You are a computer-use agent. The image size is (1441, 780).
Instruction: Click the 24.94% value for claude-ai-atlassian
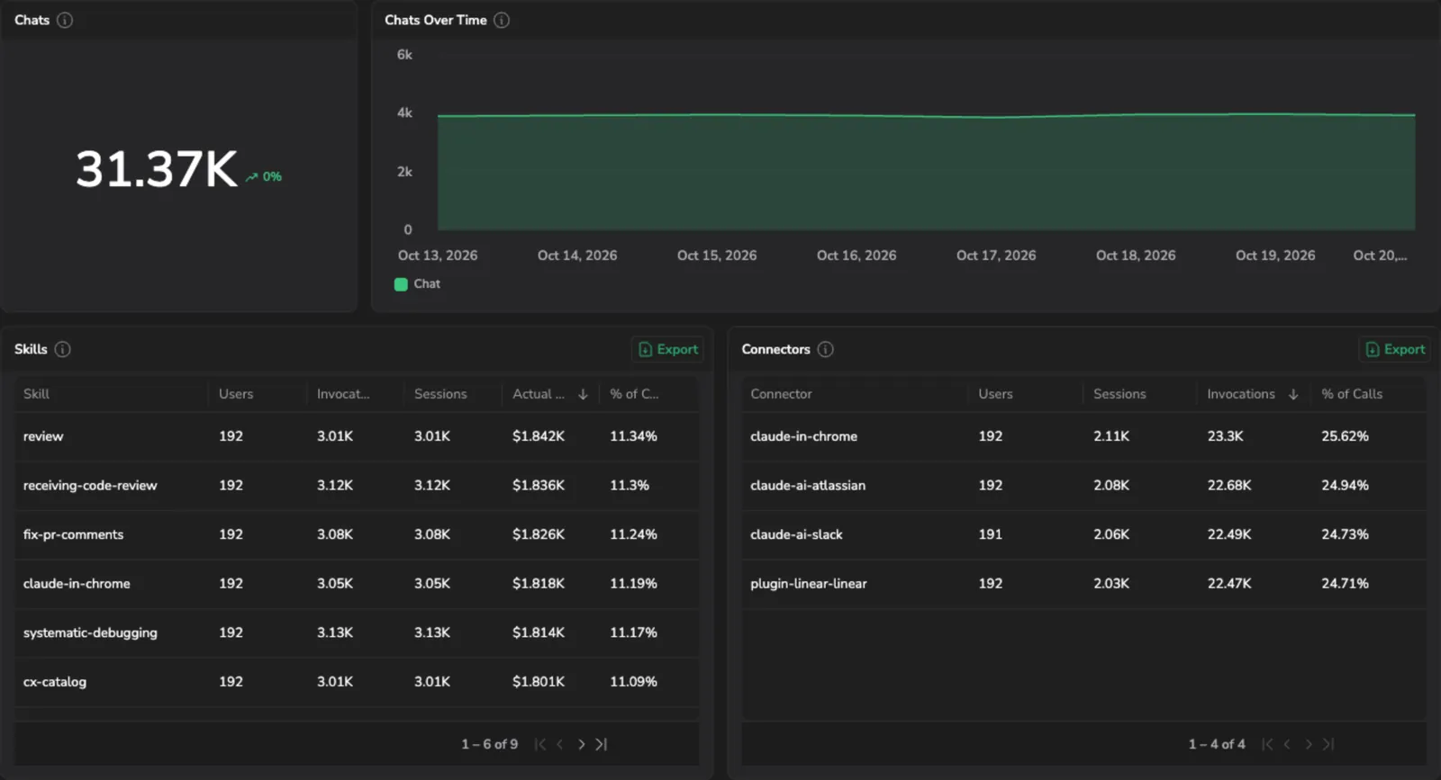click(x=1345, y=485)
